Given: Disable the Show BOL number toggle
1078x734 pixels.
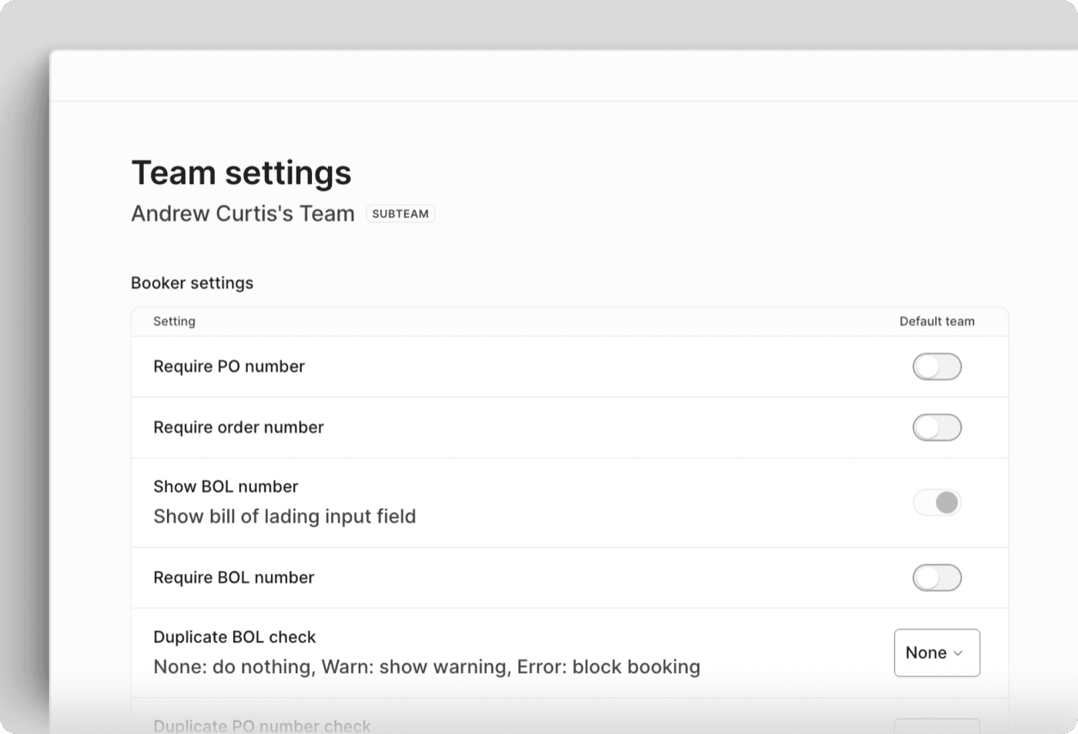Looking at the screenshot, I should pyautogui.click(x=937, y=502).
